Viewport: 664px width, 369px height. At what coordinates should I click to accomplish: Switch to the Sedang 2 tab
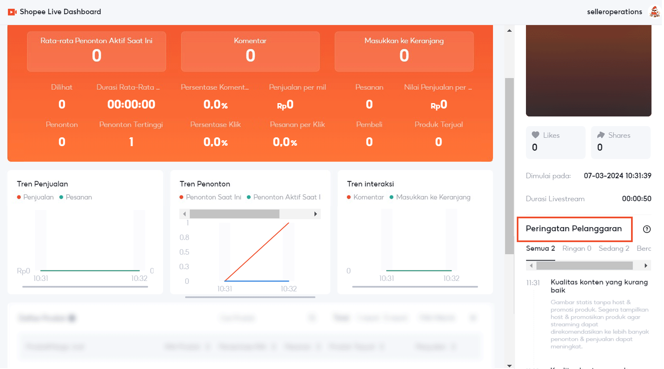coord(614,249)
